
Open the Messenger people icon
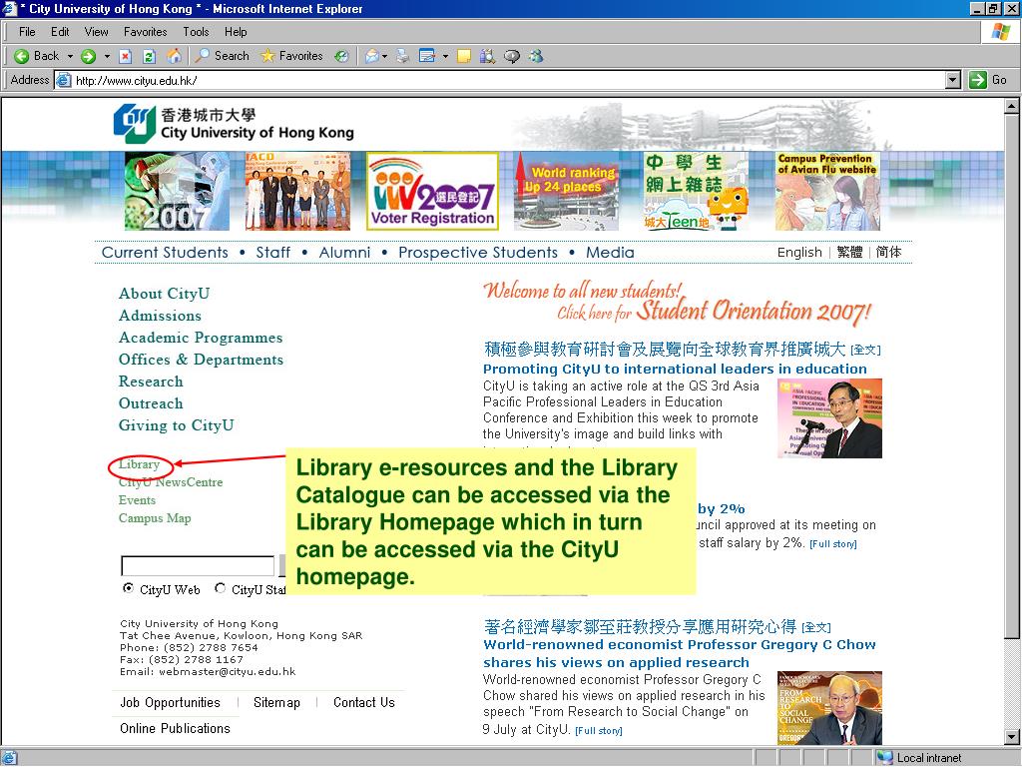(x=536, y=57)
